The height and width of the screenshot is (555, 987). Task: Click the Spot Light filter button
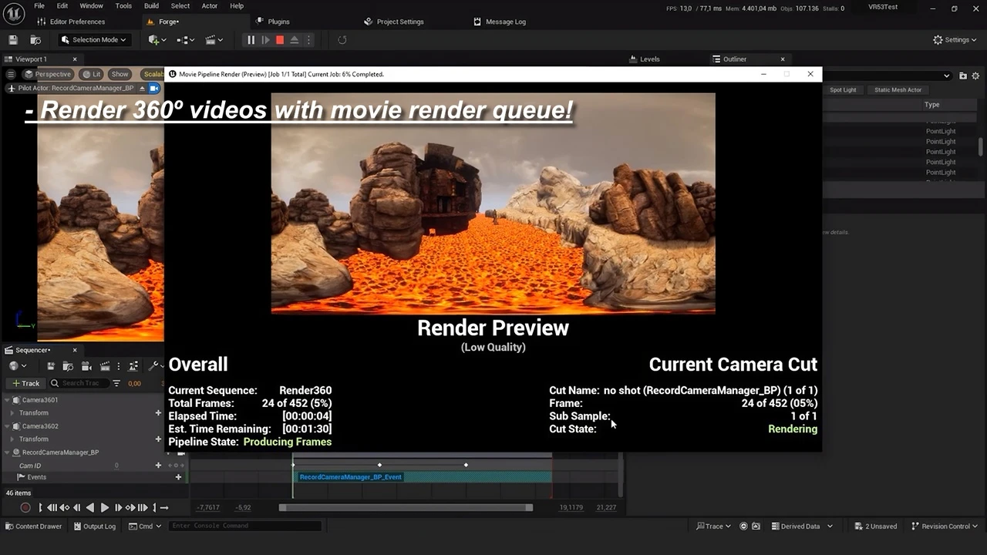[843, 90]
